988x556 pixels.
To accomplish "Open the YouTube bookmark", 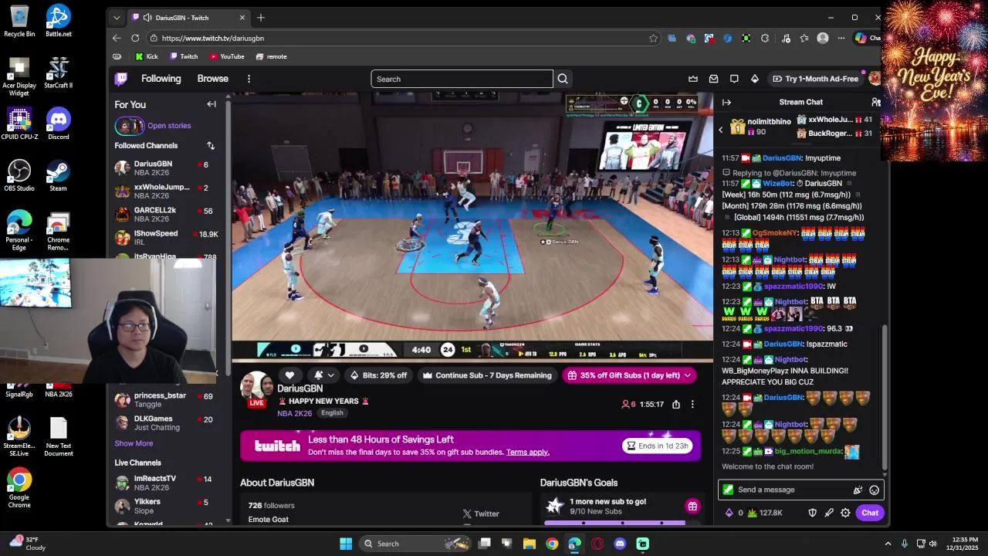I will (227, 56).
